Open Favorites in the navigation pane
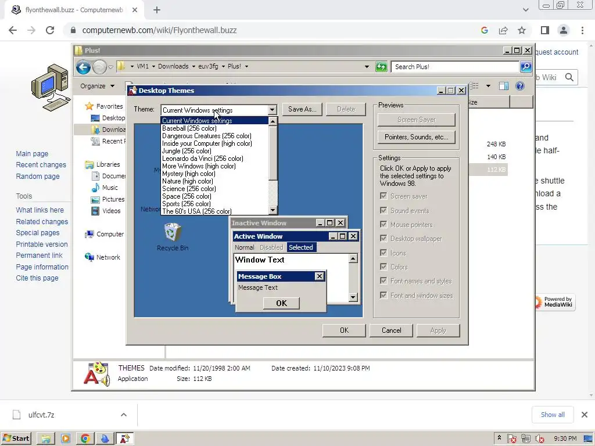The height and width of the screenshot is (446, 595). click(x=104, y=106)
